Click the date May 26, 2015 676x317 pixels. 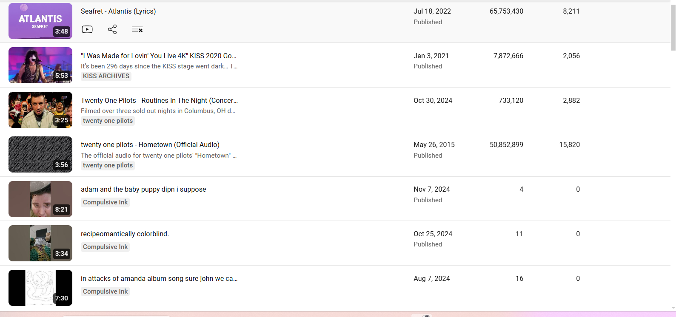tap(434, 144)
